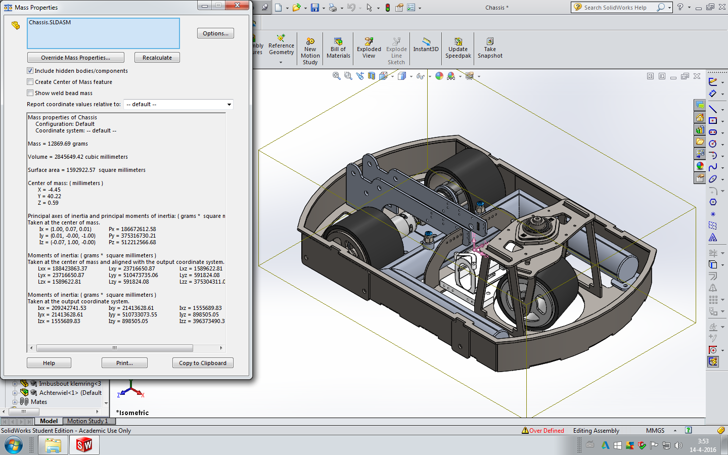The image size is (728, 455).
Task: Toggle the Instant3D tool
Action: pyautogui.click(x=426, y=45)
